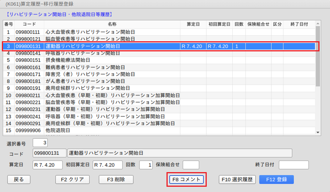Click the F8 コメント button
330x192 pixels.
pyautogui.click(x=186, y=179)
